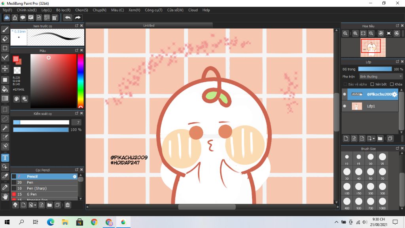Open Pha trộn blend mode dropdown

(x=381, y=76)
